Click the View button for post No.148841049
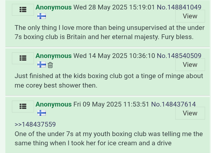The width and height of the screenshot is (211, 153). click(x=190, y=16)
